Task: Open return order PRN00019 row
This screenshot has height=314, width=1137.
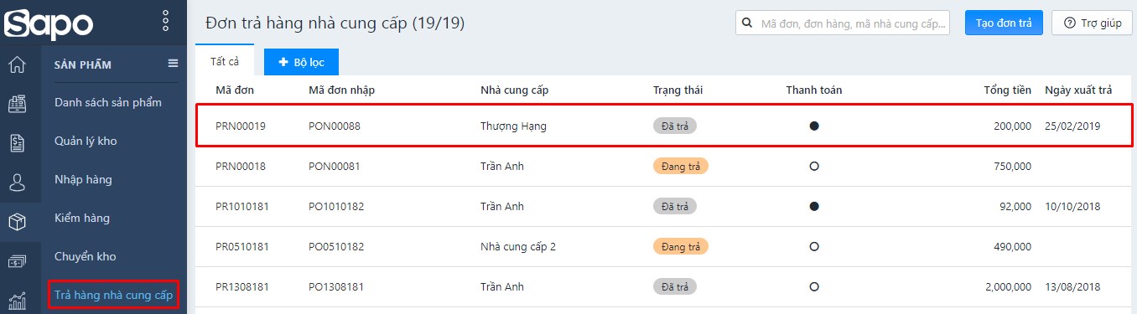Action: [x=664, y=126]
